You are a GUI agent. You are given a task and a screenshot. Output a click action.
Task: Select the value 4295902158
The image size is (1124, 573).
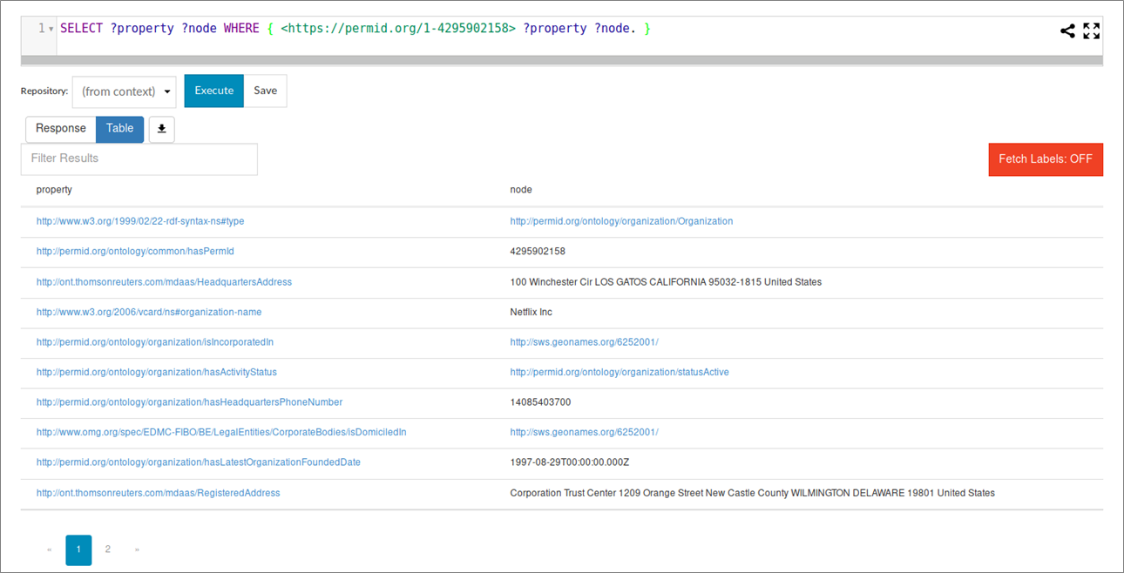click(x=538, y=251)
